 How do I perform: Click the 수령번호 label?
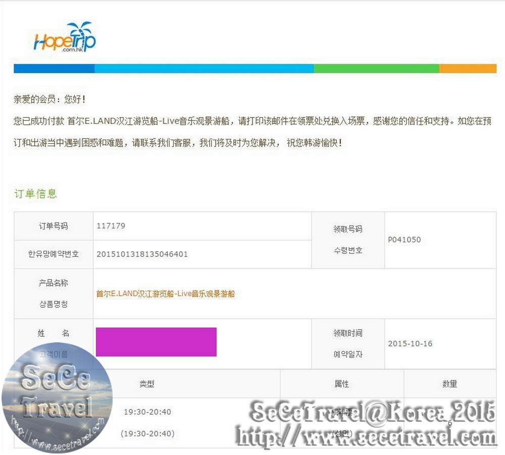pyautogui.click(x=348, y=250)
